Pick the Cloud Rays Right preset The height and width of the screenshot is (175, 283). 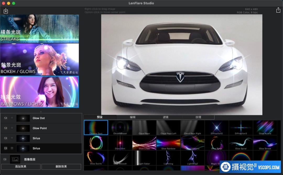tap(193, 128)
